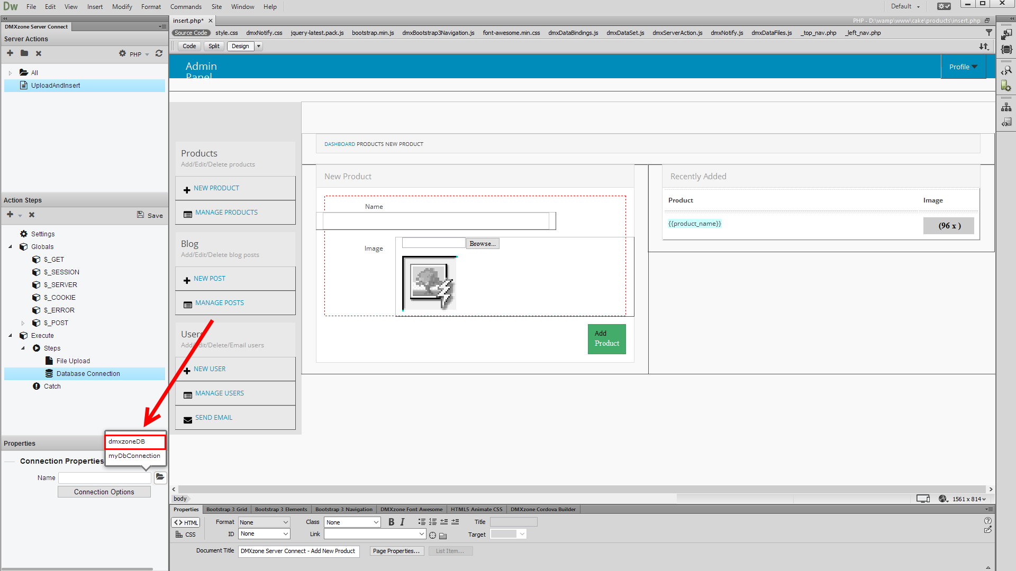The width and height of the screenshot is (1016, 571).
Task: Outdent the text block
Action: coord(444,522)
